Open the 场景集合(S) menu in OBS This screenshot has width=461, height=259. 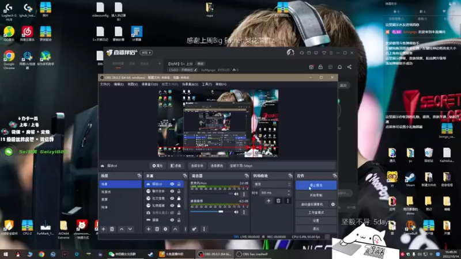(190, 84)
